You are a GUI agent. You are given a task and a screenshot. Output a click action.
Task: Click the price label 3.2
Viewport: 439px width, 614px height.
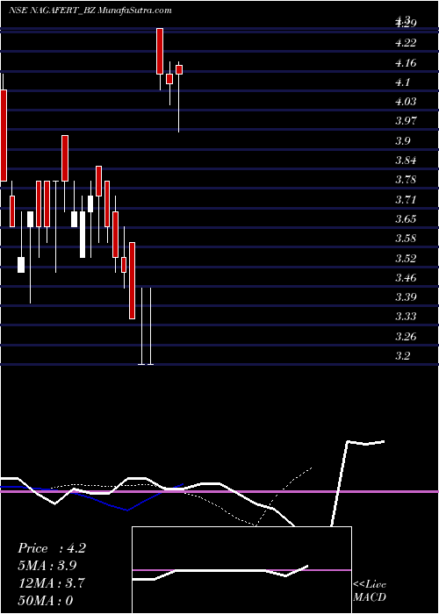403,356
